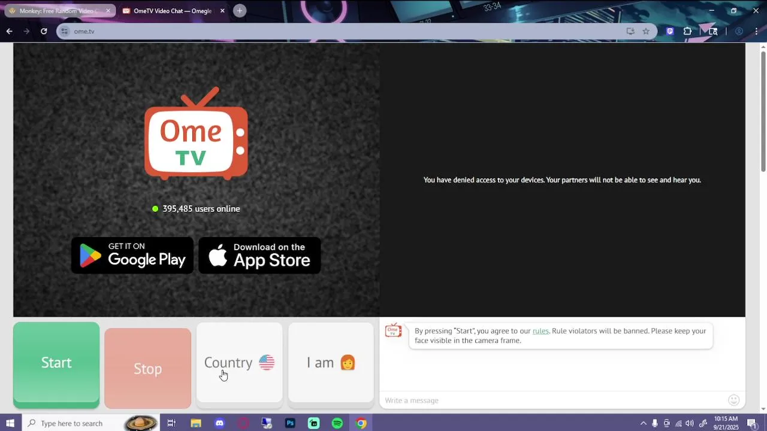
Task: Open the Extensions puzzle icon
Action: coord(687,31)
